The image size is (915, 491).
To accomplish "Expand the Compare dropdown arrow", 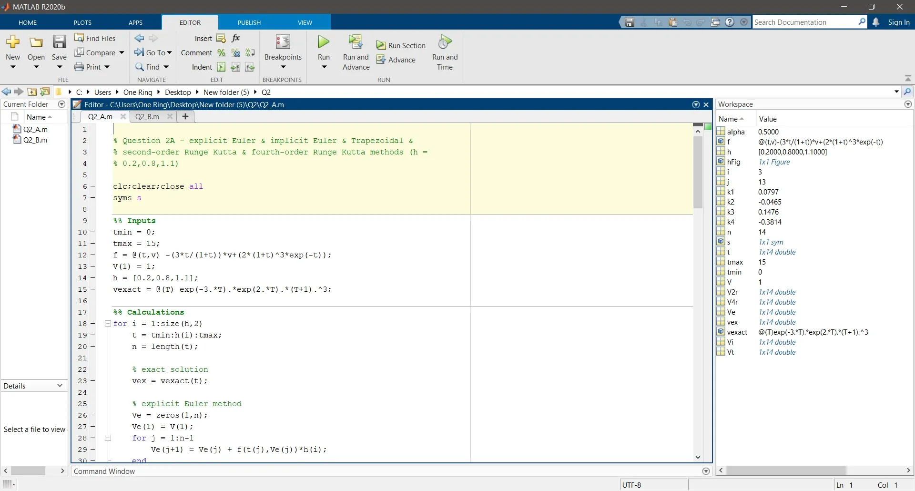I will pos(122,53).
